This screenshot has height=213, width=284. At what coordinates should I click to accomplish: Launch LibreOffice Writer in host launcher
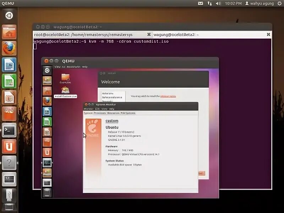click(9, 65)
